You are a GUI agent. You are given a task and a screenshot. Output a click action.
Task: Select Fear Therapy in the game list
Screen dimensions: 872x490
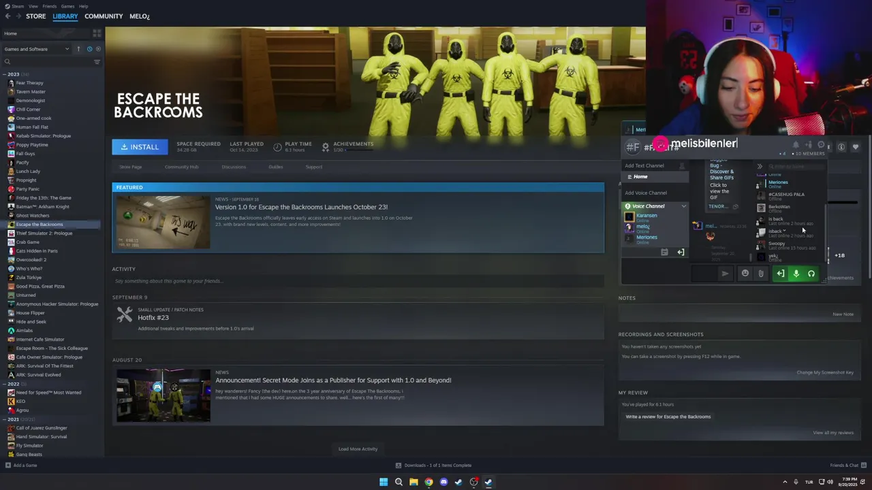[x=29, y=83]
